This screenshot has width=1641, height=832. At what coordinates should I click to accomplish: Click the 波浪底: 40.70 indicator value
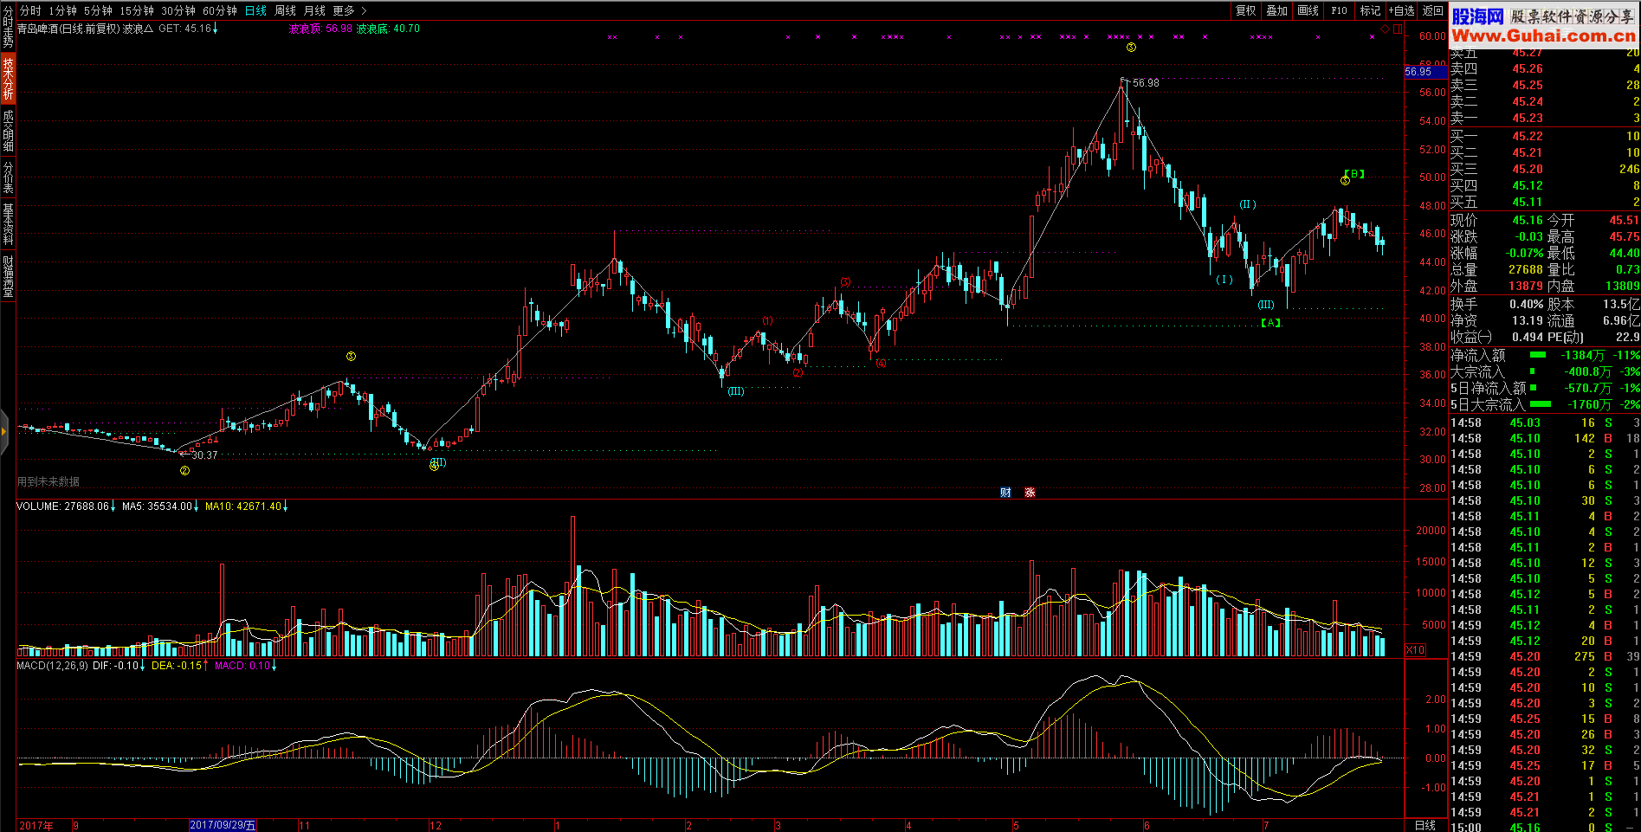pyautogui.click(x=388, y=29)
